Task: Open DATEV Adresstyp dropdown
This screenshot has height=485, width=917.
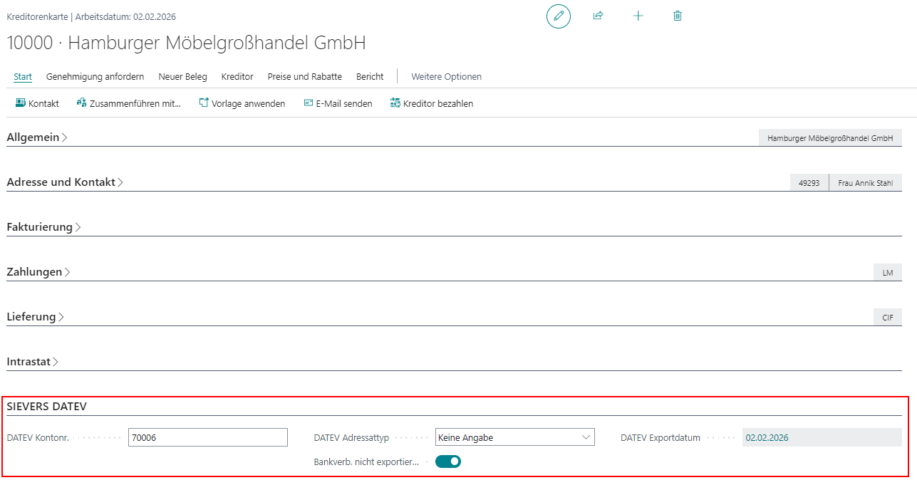Action: [514, 437]
